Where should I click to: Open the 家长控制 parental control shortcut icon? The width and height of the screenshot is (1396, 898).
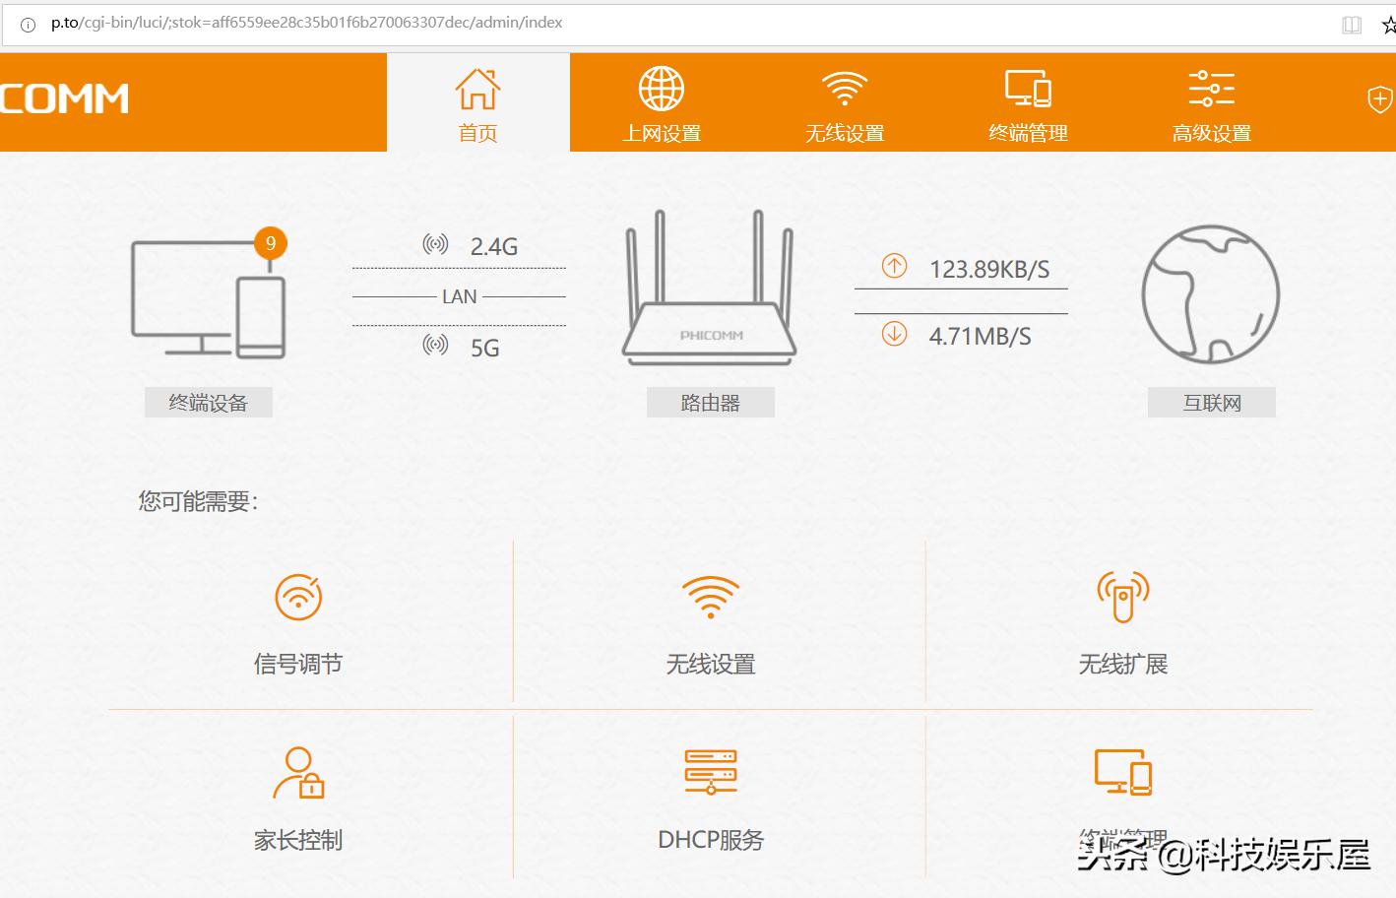coord(298,774)
